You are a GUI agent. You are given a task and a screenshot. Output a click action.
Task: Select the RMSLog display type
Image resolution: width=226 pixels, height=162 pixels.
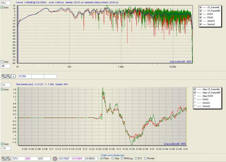[122, 158]
